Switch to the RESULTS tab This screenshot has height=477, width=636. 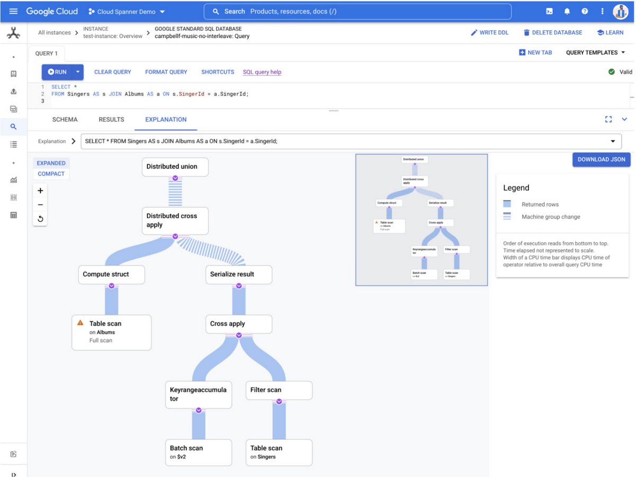[x=111, y=119]
